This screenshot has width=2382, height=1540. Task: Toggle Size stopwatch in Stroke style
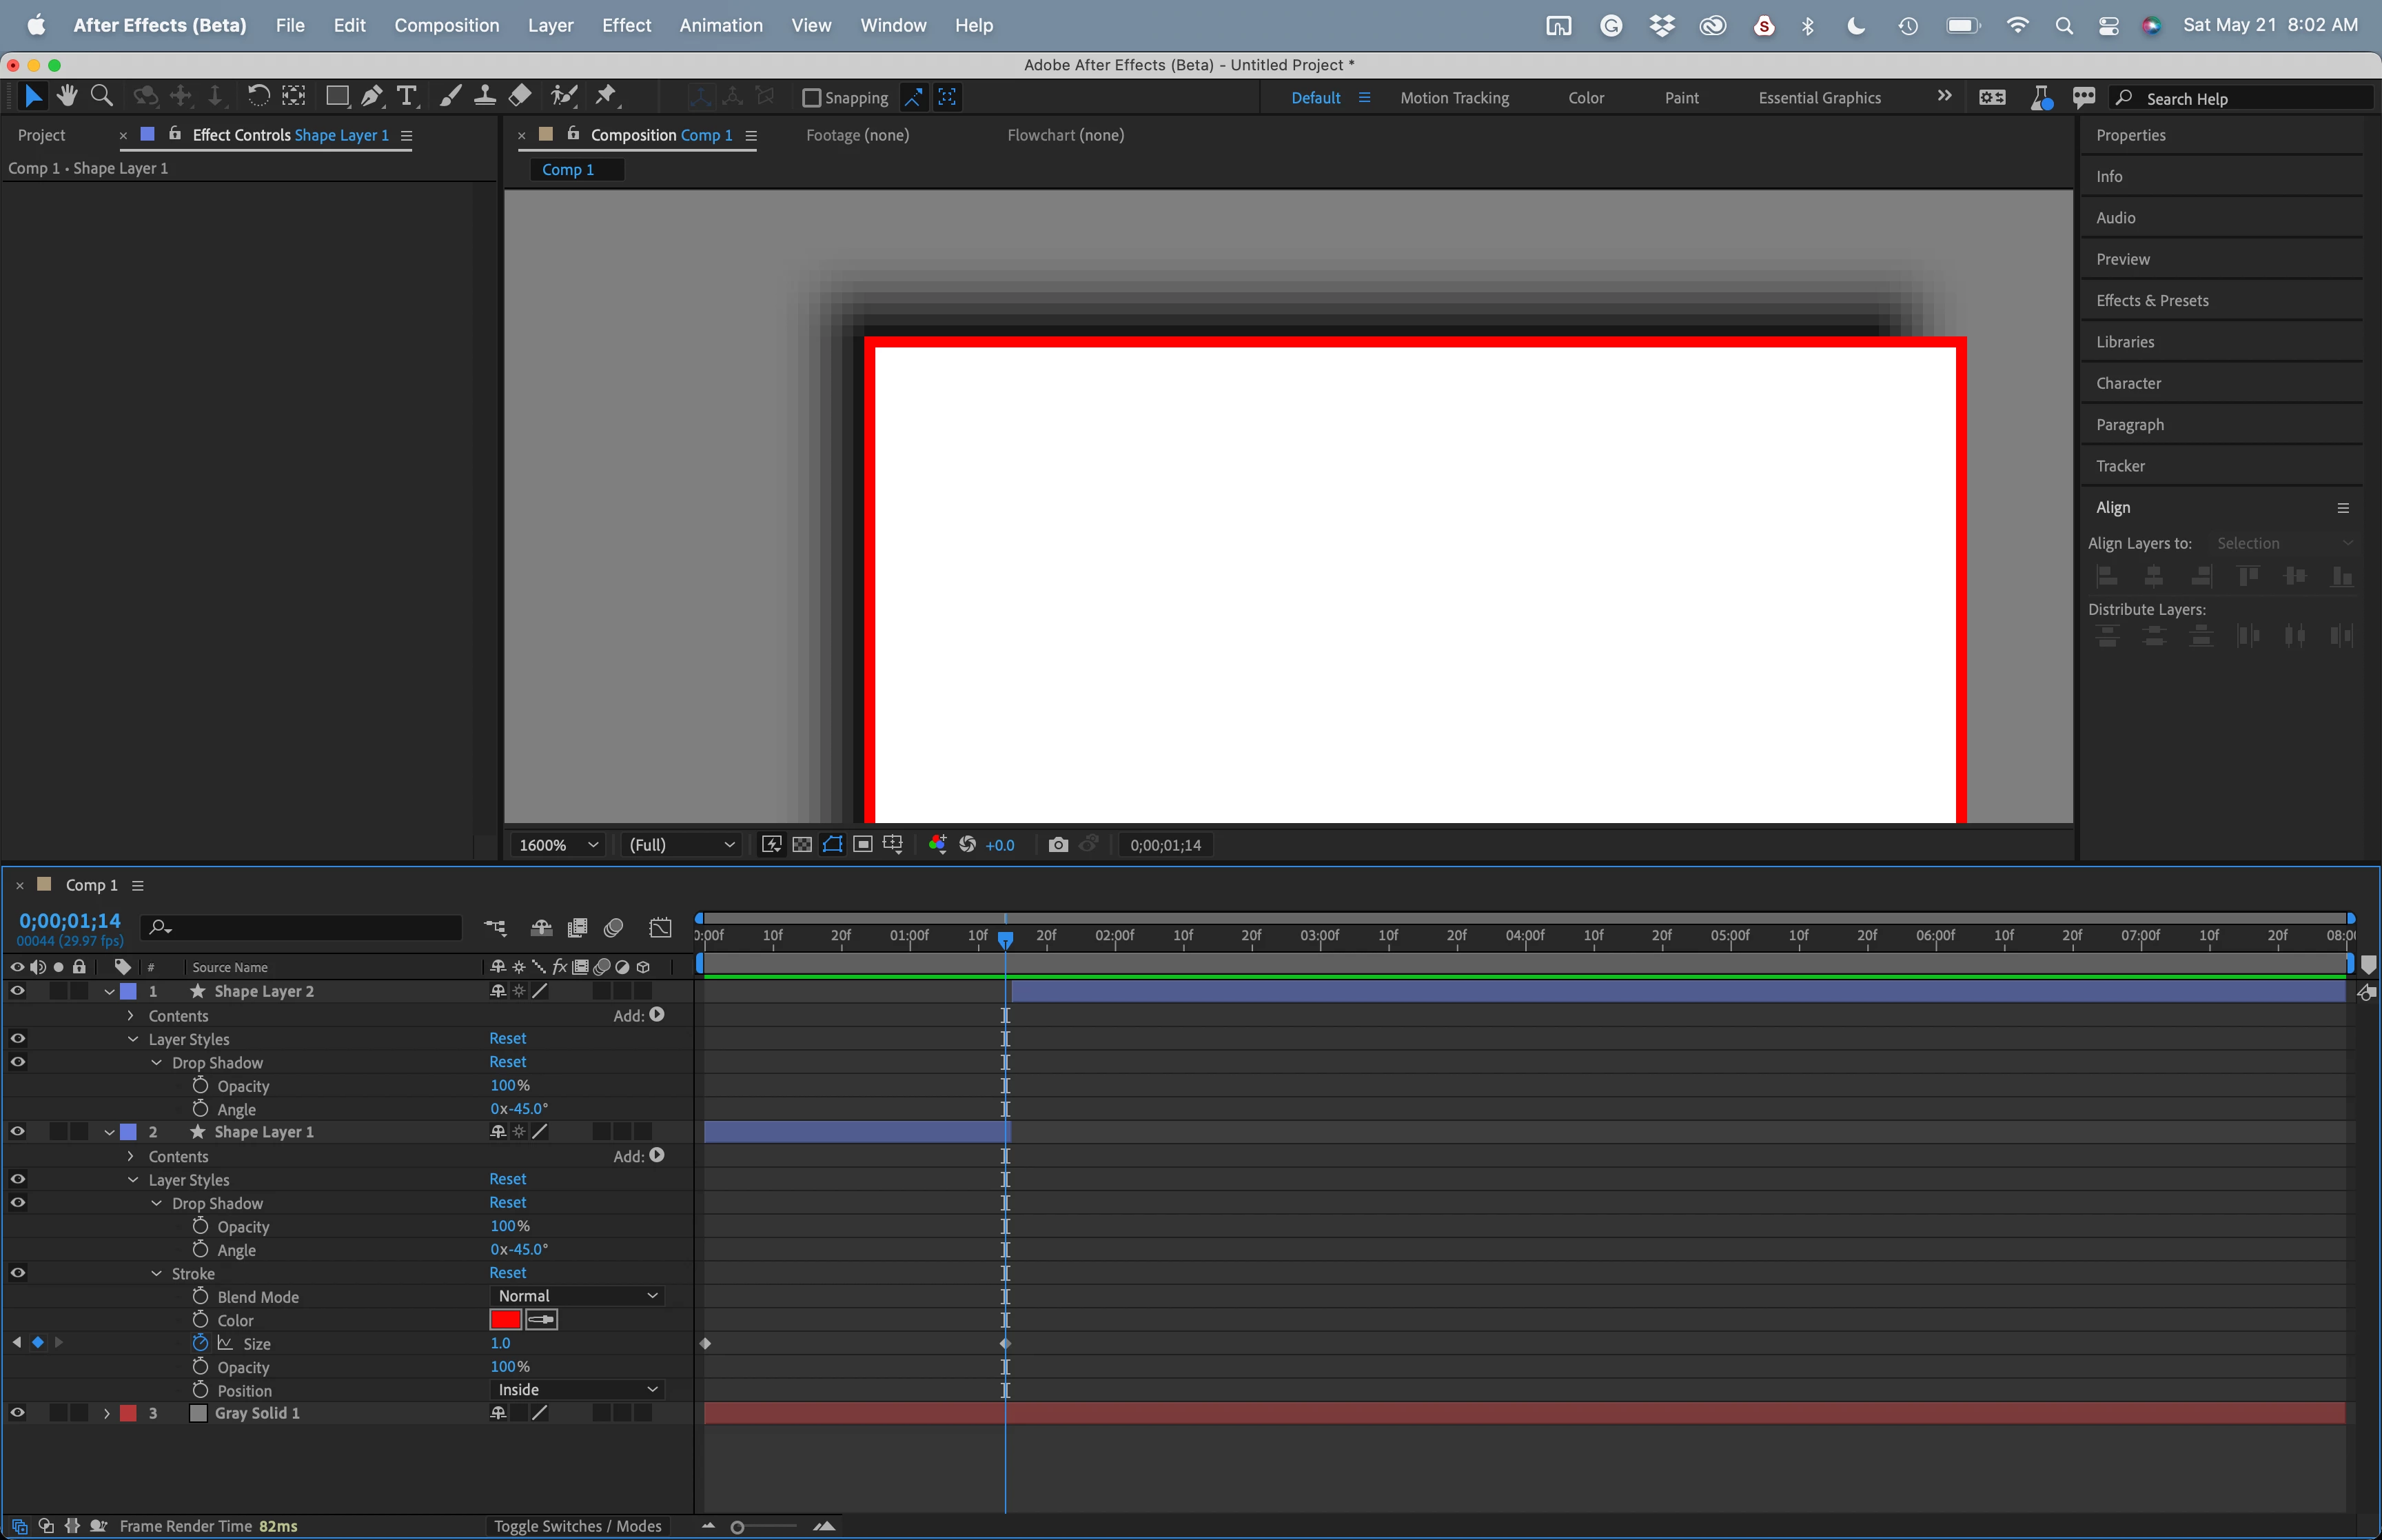(x=200, y=1343)
